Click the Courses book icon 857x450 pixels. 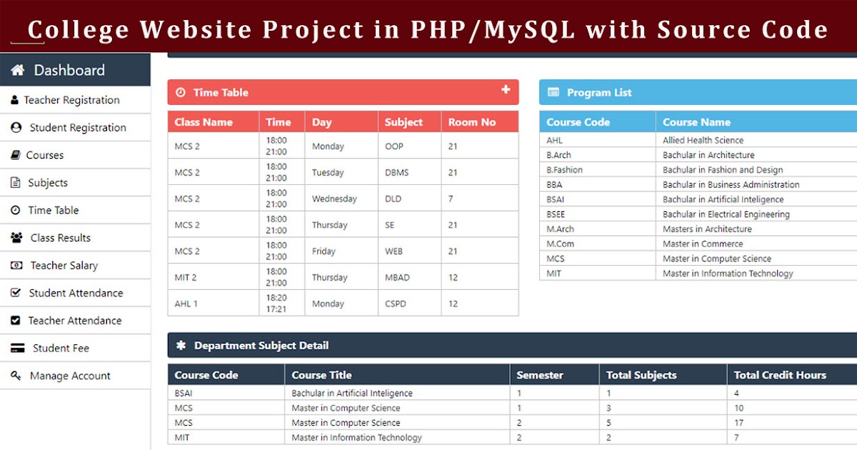[15, 155]
